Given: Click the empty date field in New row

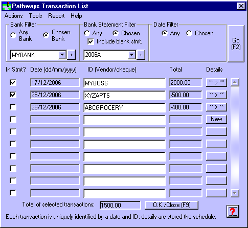Looking at the screenshot, I should (x=55, y=120).
